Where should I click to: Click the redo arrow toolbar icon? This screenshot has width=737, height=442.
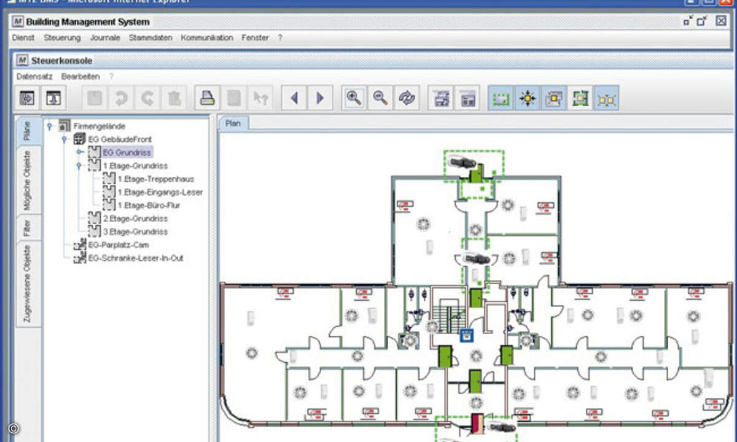click(x=147, y=98)
